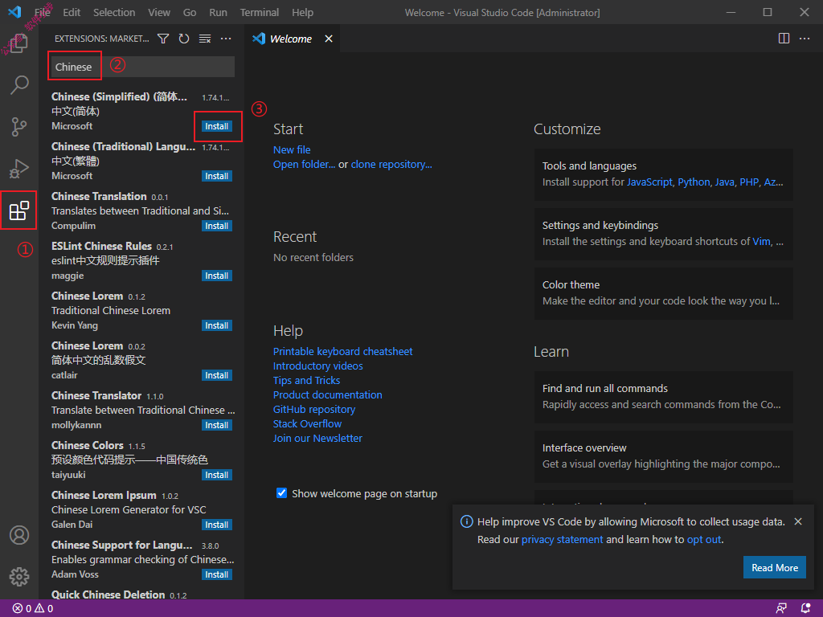823x617 pixels.
Task: Open extensions panel more actions menu
Action: [226, 39]
